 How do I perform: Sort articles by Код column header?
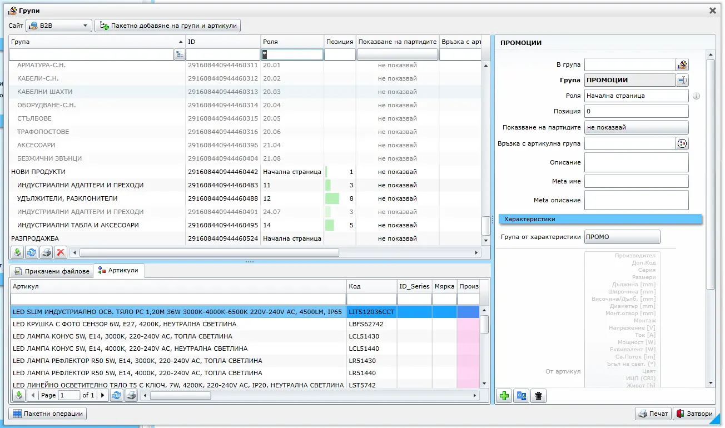click(371, 286)
